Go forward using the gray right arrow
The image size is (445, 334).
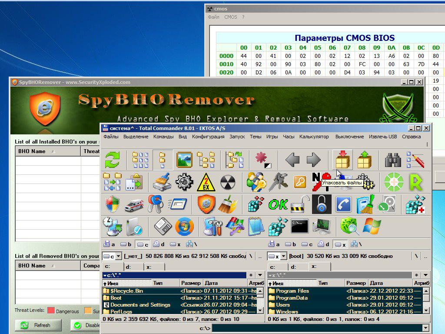pyautogui.click(x=313, y=160)
